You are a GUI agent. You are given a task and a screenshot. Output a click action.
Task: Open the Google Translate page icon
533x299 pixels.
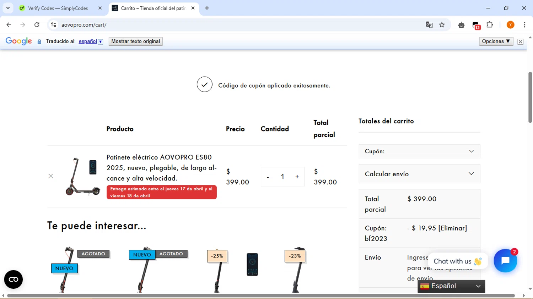click(429, 25)
